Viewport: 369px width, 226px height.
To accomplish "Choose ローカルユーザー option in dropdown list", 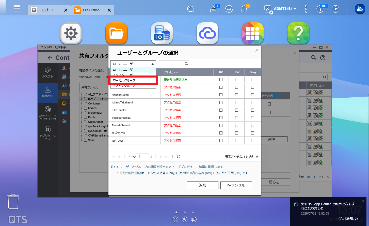I will point(133,70).
